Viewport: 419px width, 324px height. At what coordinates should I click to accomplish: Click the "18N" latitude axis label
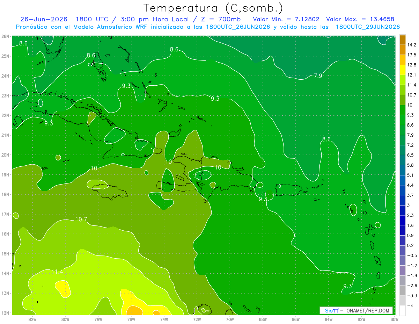[x=5, y=194]
